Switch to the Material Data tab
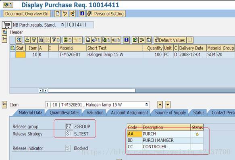This screenshot has width=235, height=160. point(30,113)
